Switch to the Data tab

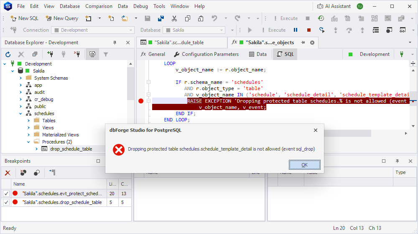258,54
